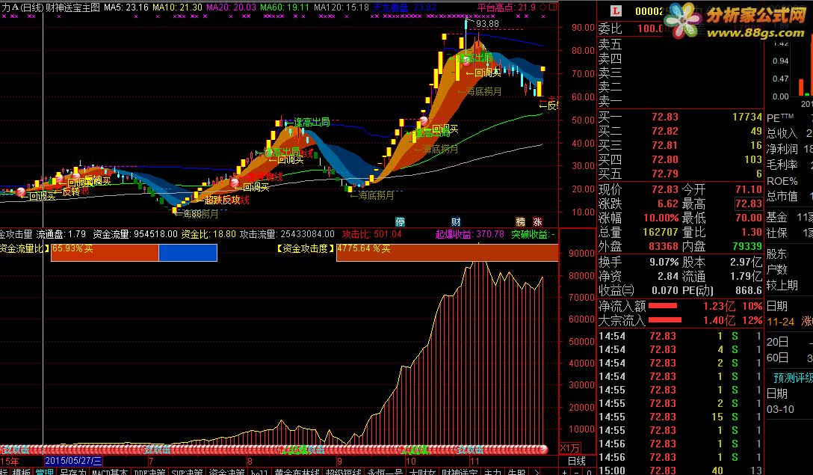Viewport: 813px width, 475px height.
Task: Click the blue 财 marker under the chart
Action: click(x=456, y=221)
